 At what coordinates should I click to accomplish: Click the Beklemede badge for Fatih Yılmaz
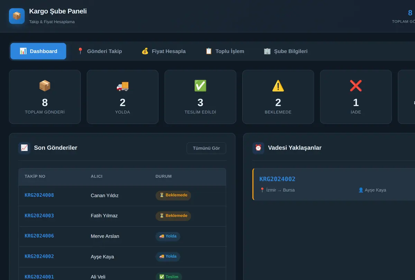tap(173, 216)
